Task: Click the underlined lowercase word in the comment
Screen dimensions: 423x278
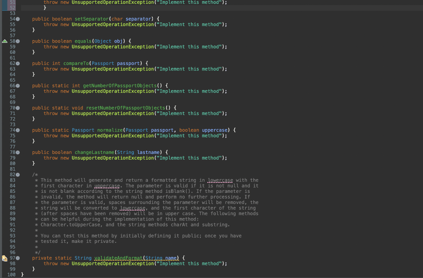Action: (220, 180)
